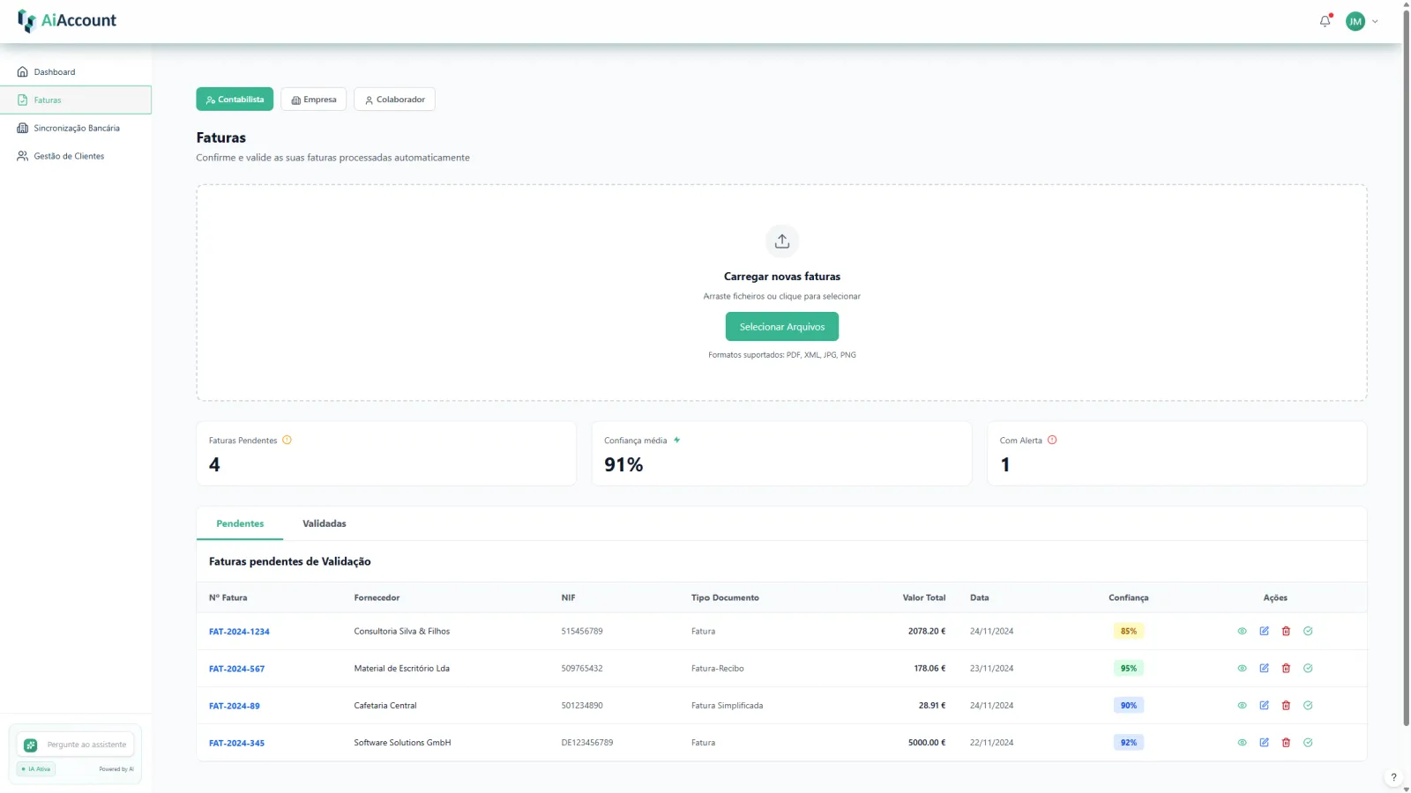
Task: Open the help question mark icon
Action: [x=1393, y=777]
